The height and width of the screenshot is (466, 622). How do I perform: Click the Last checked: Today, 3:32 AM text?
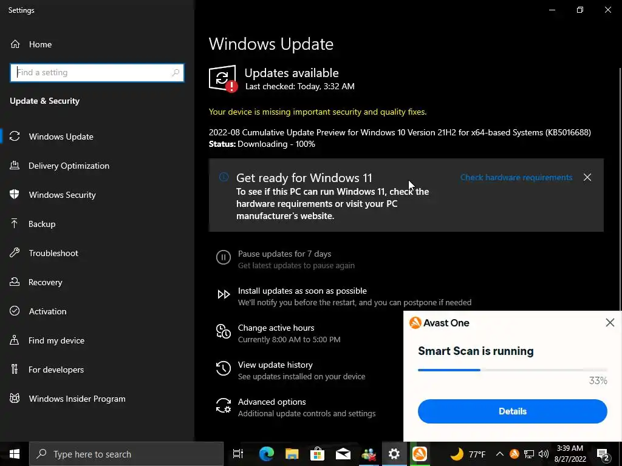pyautogui.click(x=300, y=86)
